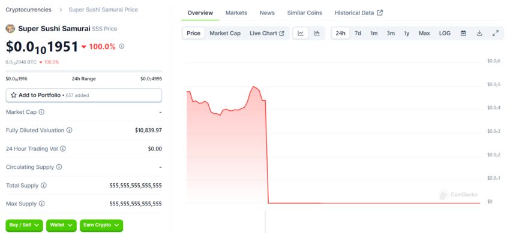Open the calendar date range picker
Viewport: 510px width, 233px height.
[463, 33]
